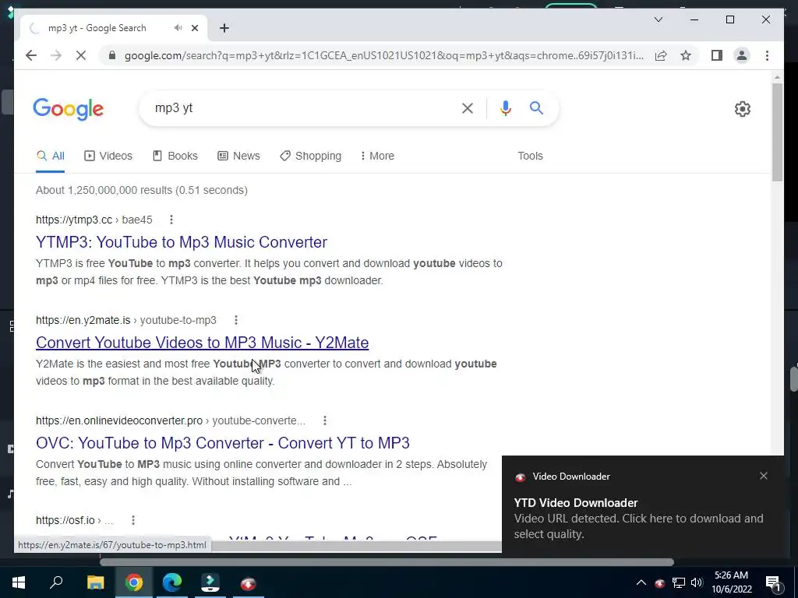
Task: Clear the Google search box
Action: click(468, 107)
